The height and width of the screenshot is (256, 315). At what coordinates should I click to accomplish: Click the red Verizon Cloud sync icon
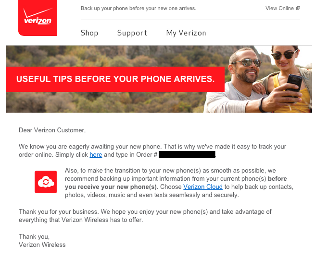click(46, 182)
